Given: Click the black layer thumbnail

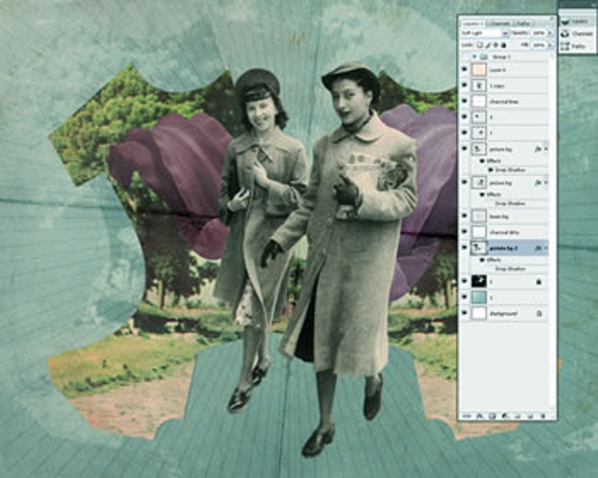Looking at the screenshot, I should coord(478,282).
